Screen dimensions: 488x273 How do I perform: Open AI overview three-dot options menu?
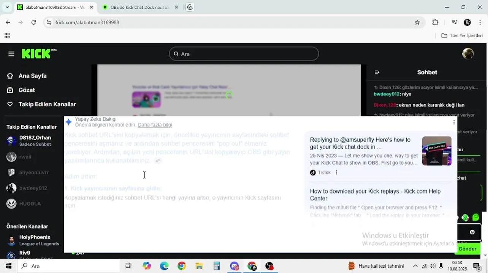(x=453, y=122)
